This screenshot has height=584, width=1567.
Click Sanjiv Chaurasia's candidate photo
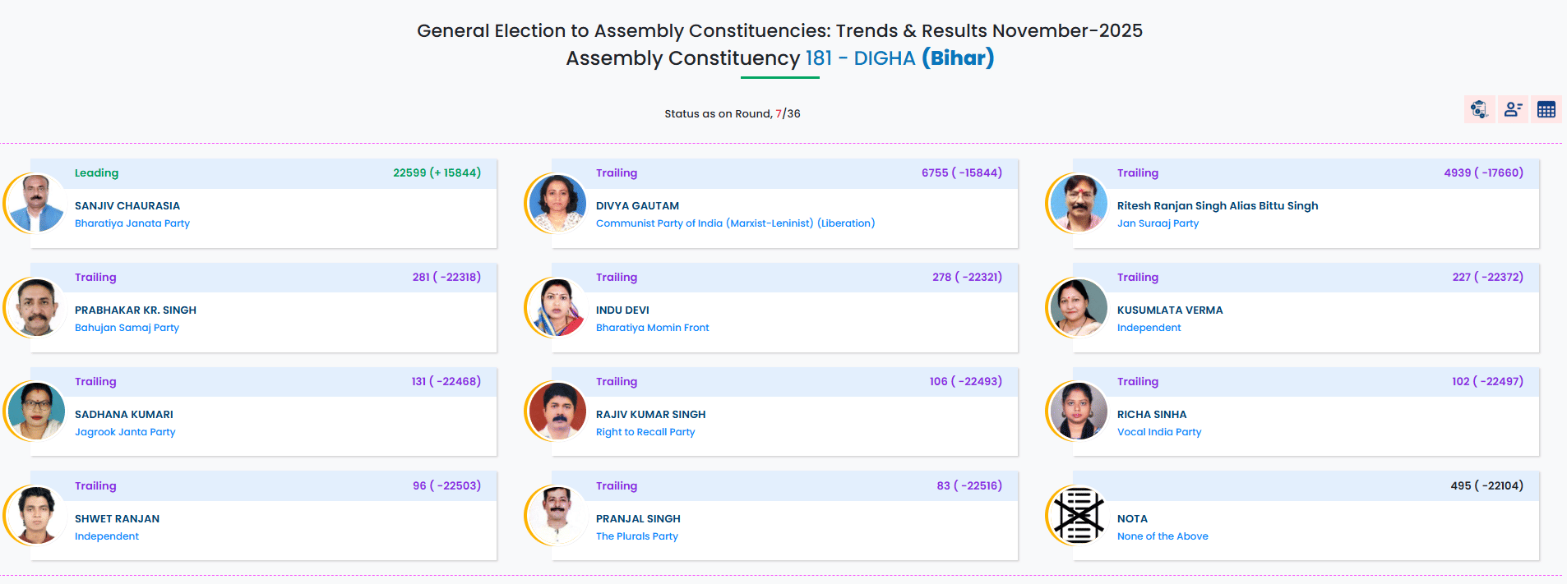pyautogui.click(x=36, y=203)
